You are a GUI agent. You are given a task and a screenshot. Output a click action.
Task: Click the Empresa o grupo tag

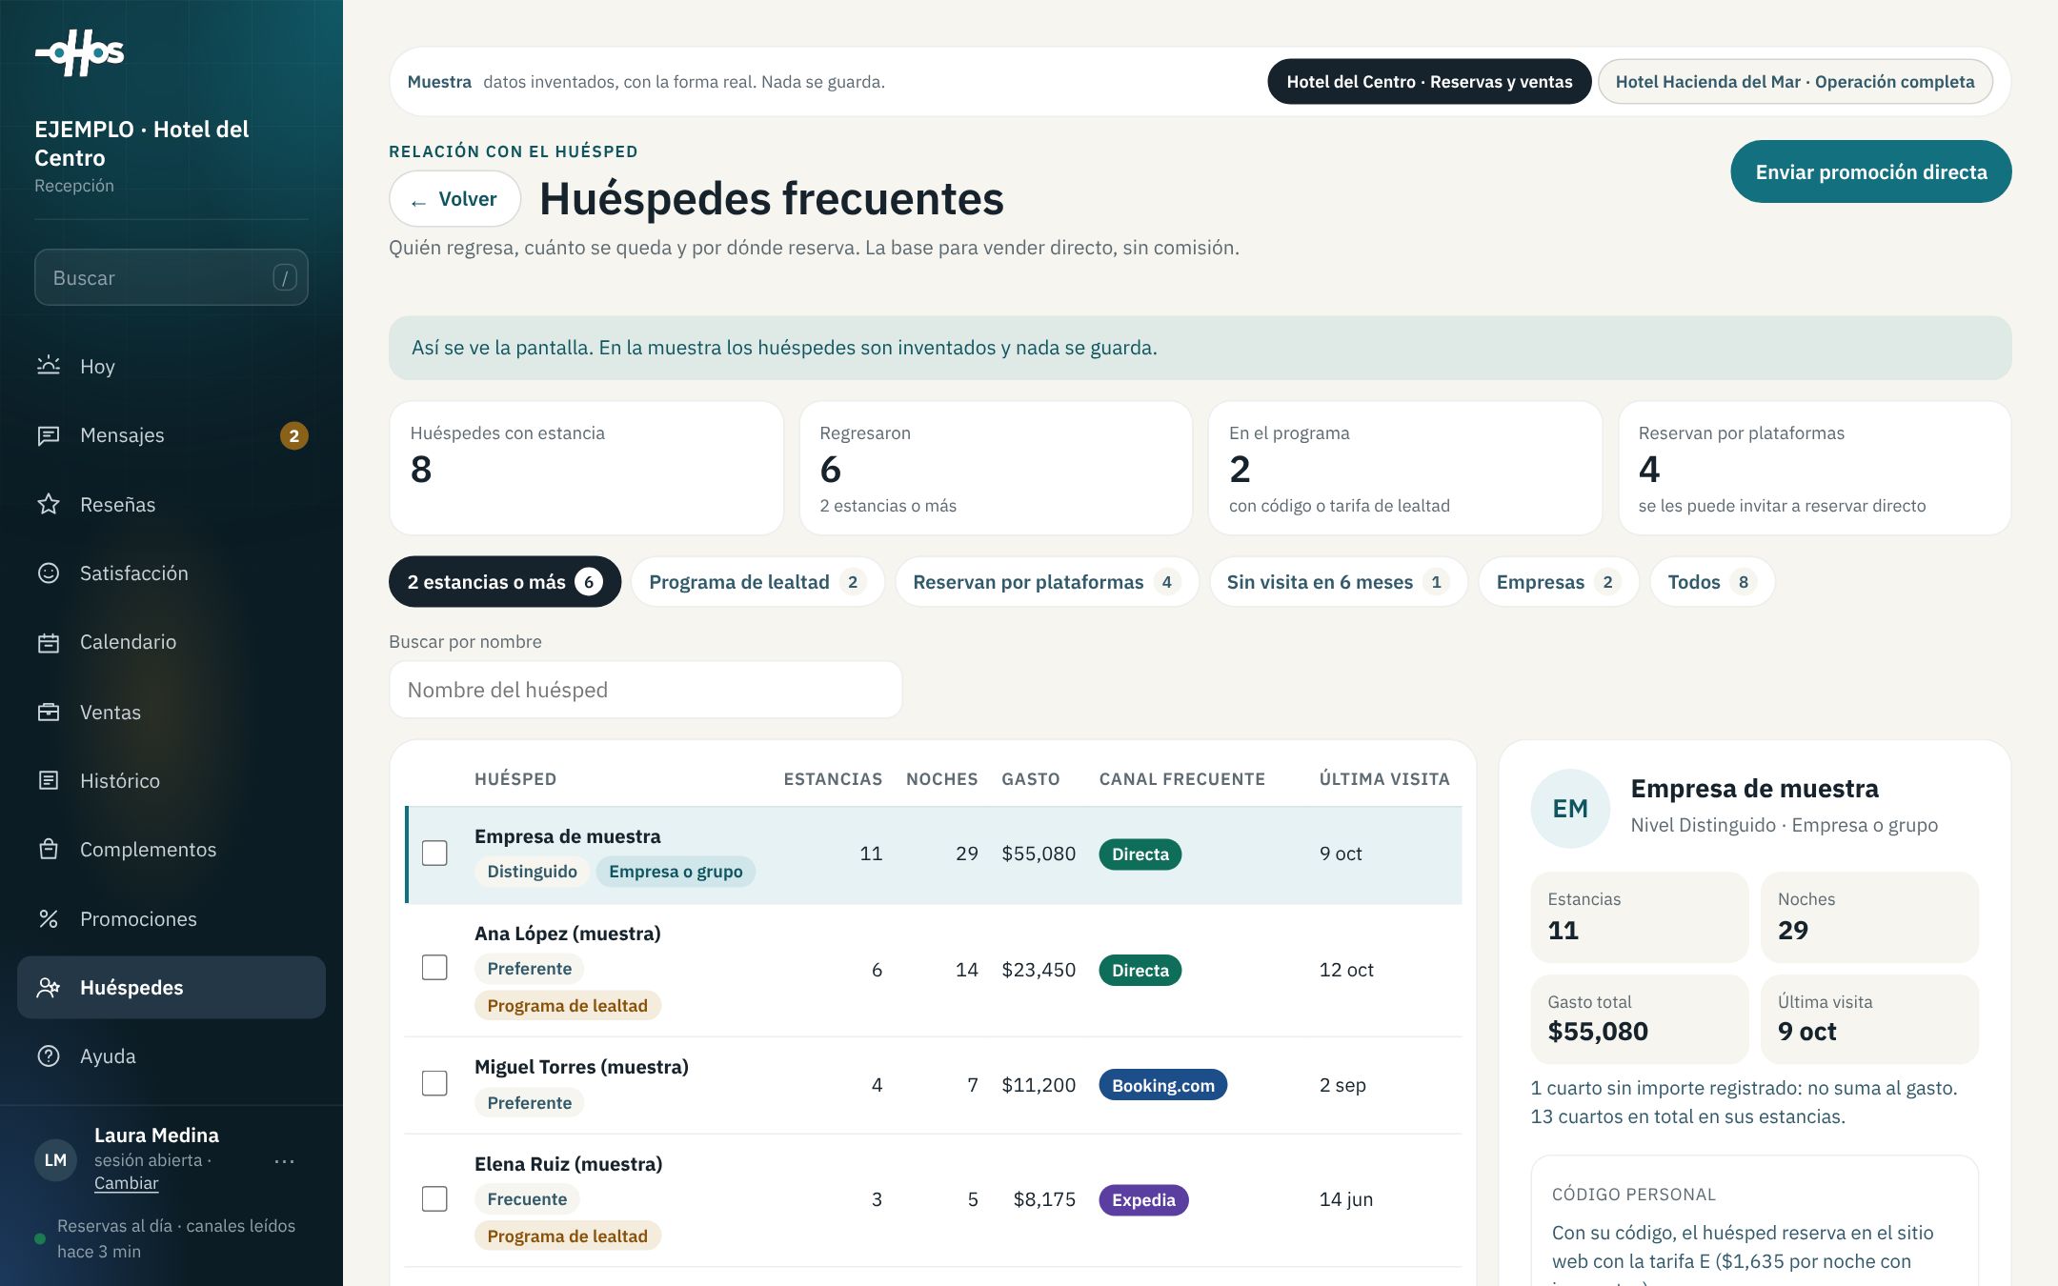[676, 872]
